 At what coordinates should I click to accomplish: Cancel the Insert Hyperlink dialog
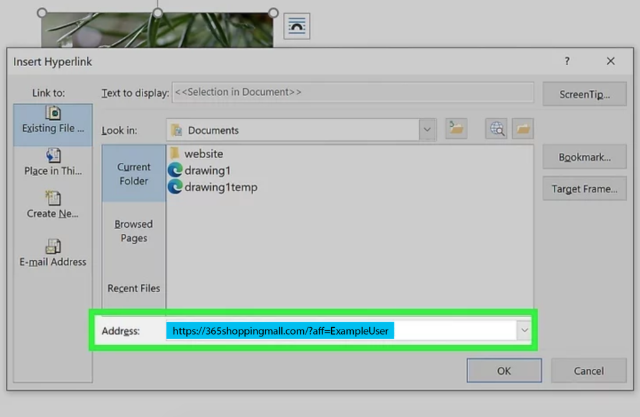[588, 371]
